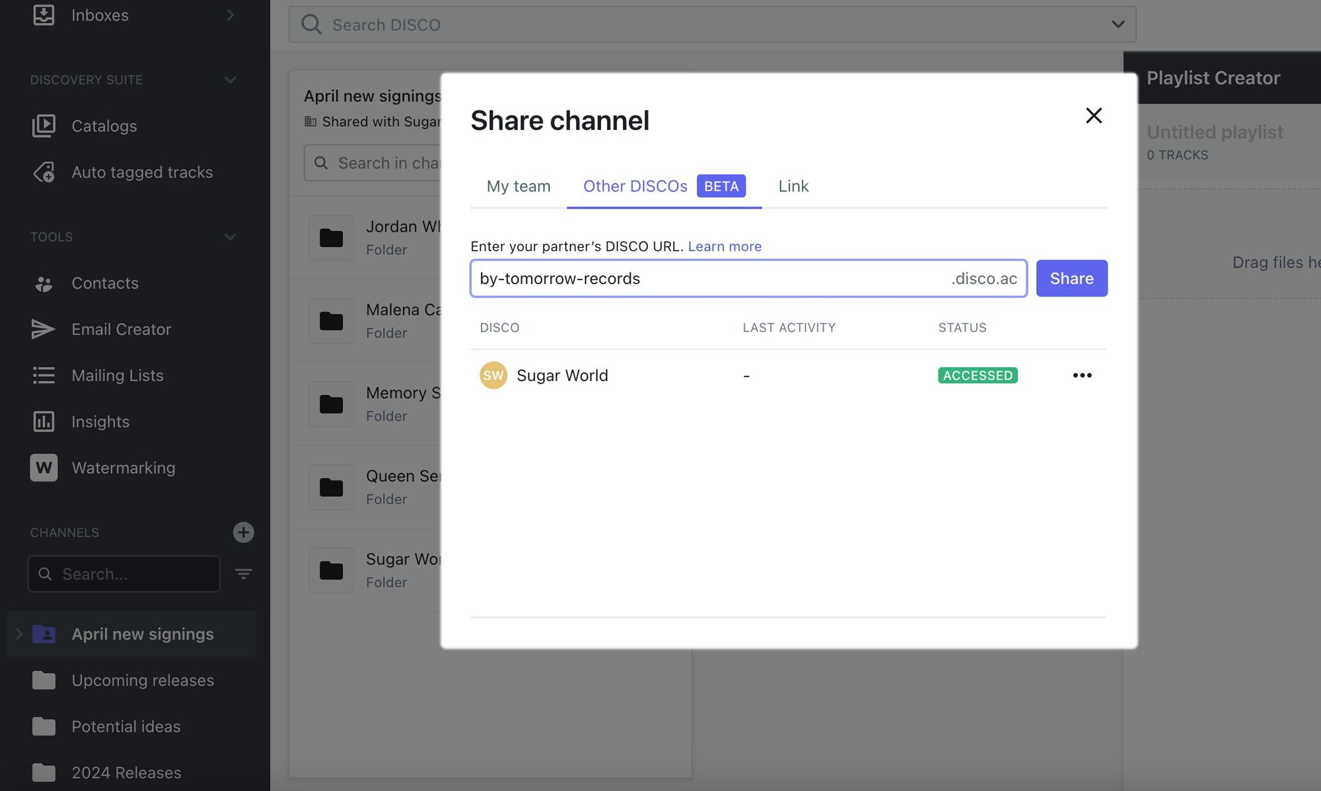Click the Contacts people icon
Screen dimensions: 1321x791
coord(44,283)
